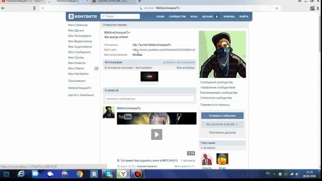
Task: Click the +1 badge next to Мои Ответы
Action: click(96, 68)
